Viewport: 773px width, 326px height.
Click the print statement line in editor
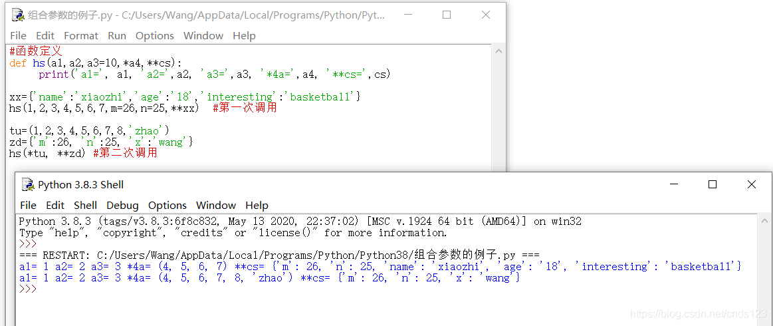click(215, 75)
